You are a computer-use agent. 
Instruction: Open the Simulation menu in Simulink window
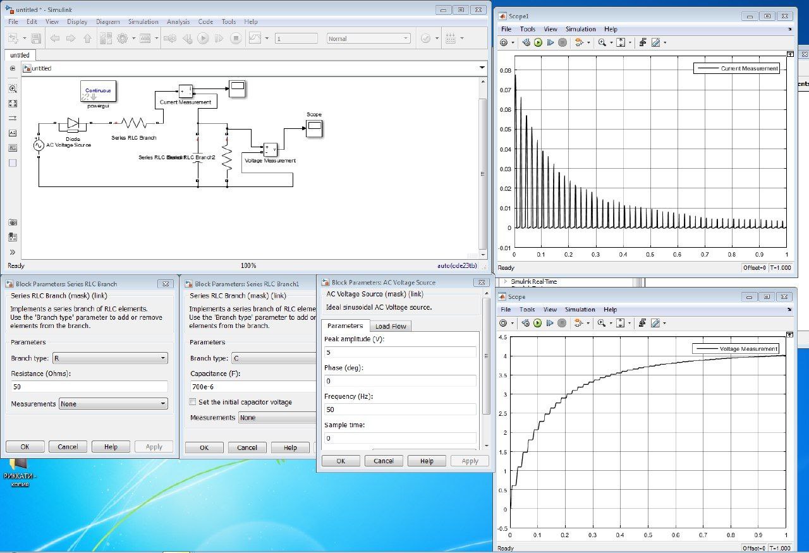pyautogui.click(x=143, y=21)
